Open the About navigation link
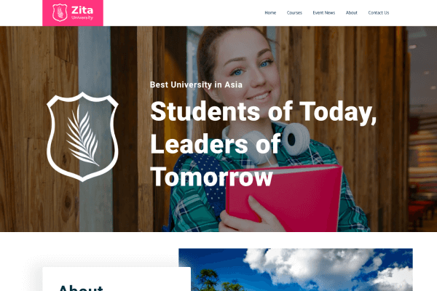The height and width of the screenshot is (291, 437). coord(352,13)
